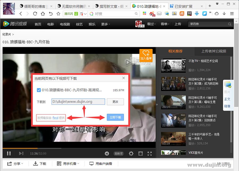Screen dimensions: 239x171
Task: Open the 不急TV-相润艺术空间 thumbnail
Action: pyautogui.click(x=173, y=65)
